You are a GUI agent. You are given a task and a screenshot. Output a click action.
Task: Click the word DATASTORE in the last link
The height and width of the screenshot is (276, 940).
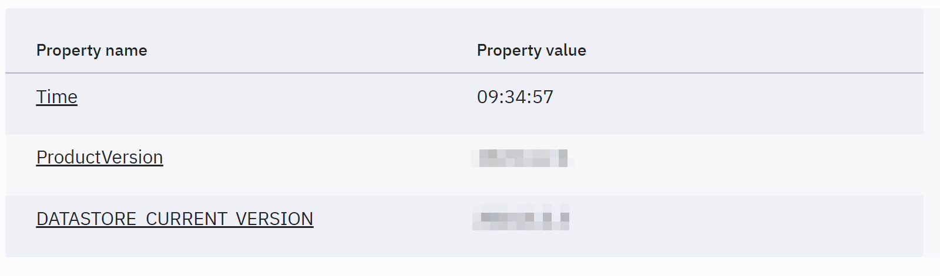point(86,219)
